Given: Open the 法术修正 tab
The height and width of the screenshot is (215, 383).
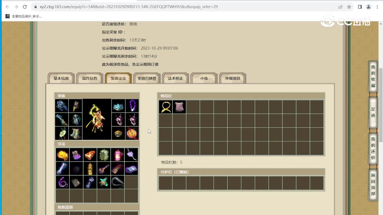Looking at the screenshot, I should (x=175, y=78).
